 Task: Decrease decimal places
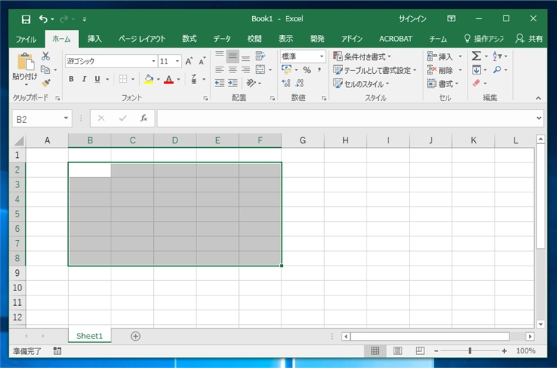coord(300,83)
